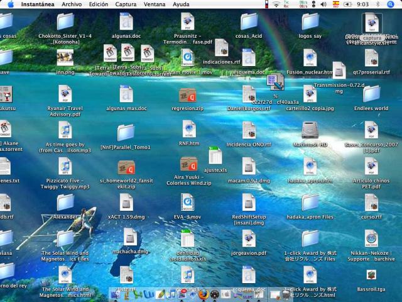Select the Bases_concurso_2007 PDF
Image resolution: width=402 pixels, height=302 pixels.
(x=371, y=130)
